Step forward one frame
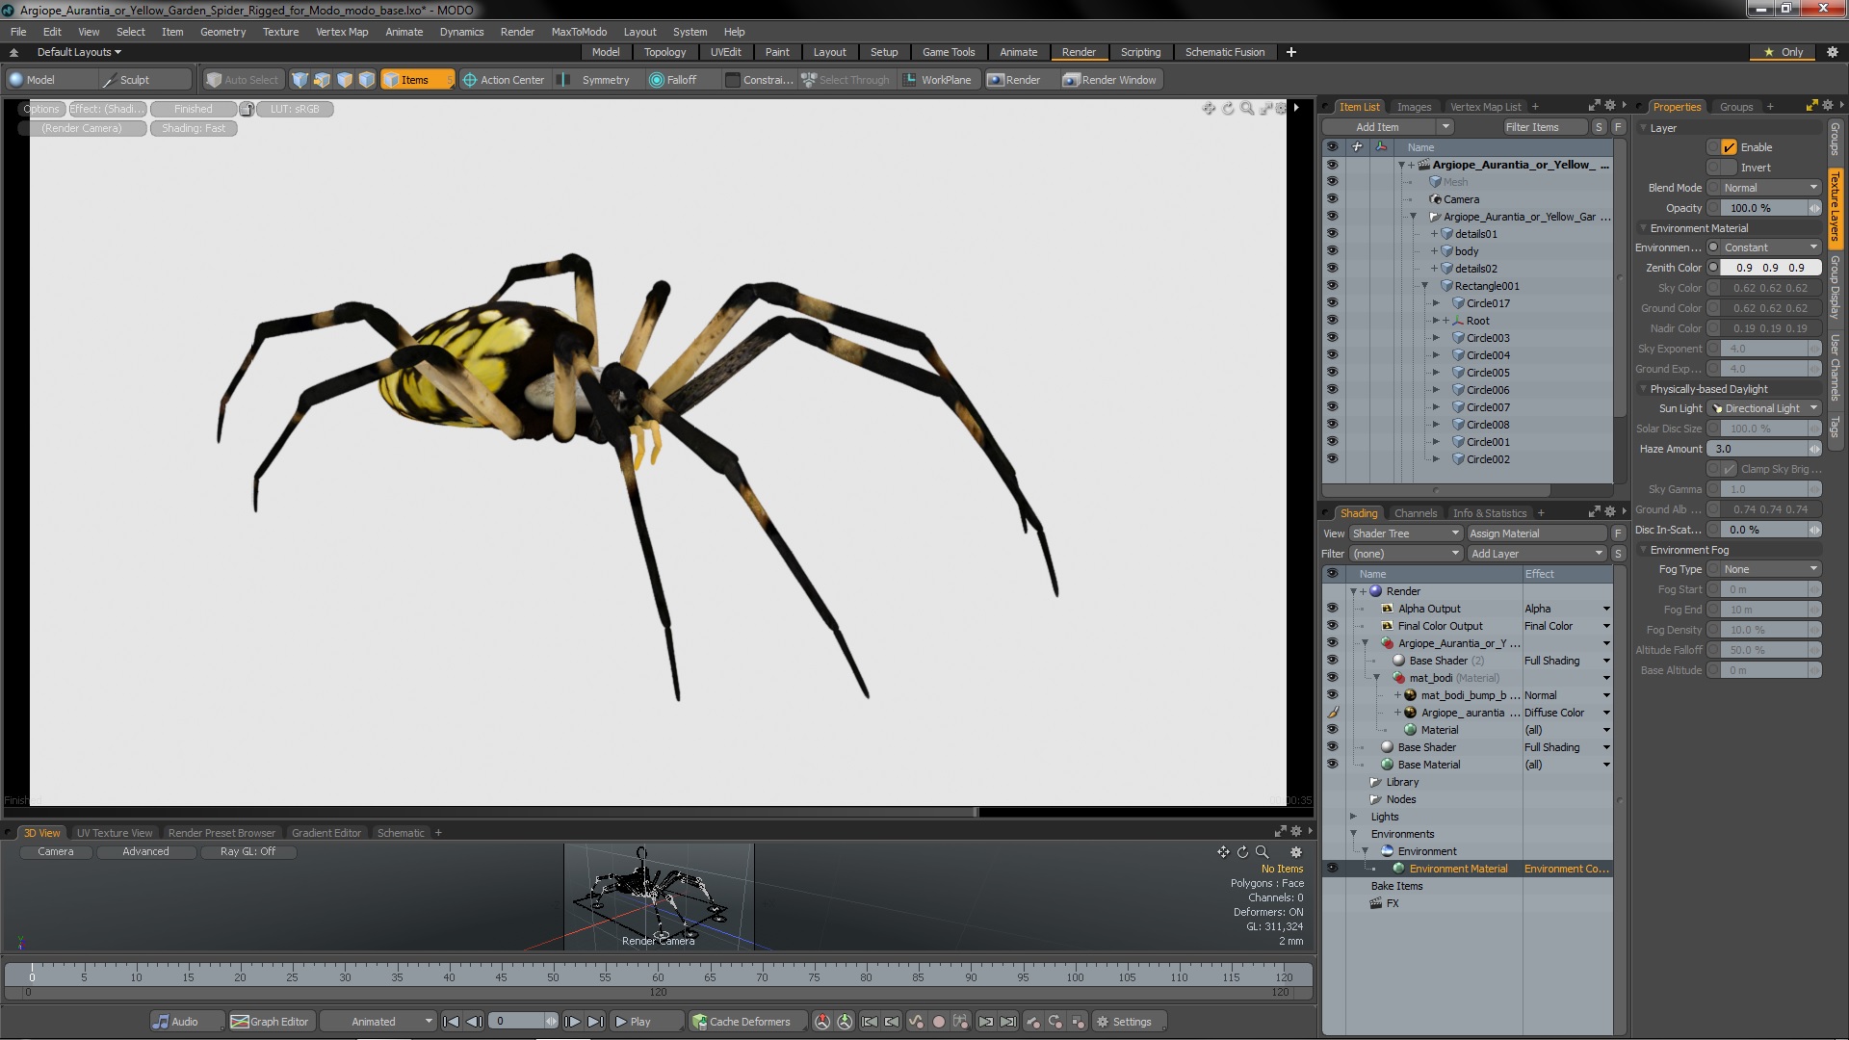Viewport: 1849px width, 1040px height. click(572, 1022)
